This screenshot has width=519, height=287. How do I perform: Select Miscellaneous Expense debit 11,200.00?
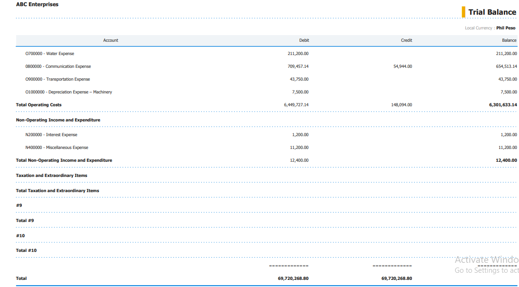pos(299,148)
